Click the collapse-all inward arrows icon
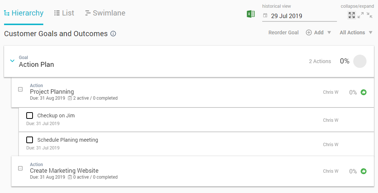 point(369,15)
